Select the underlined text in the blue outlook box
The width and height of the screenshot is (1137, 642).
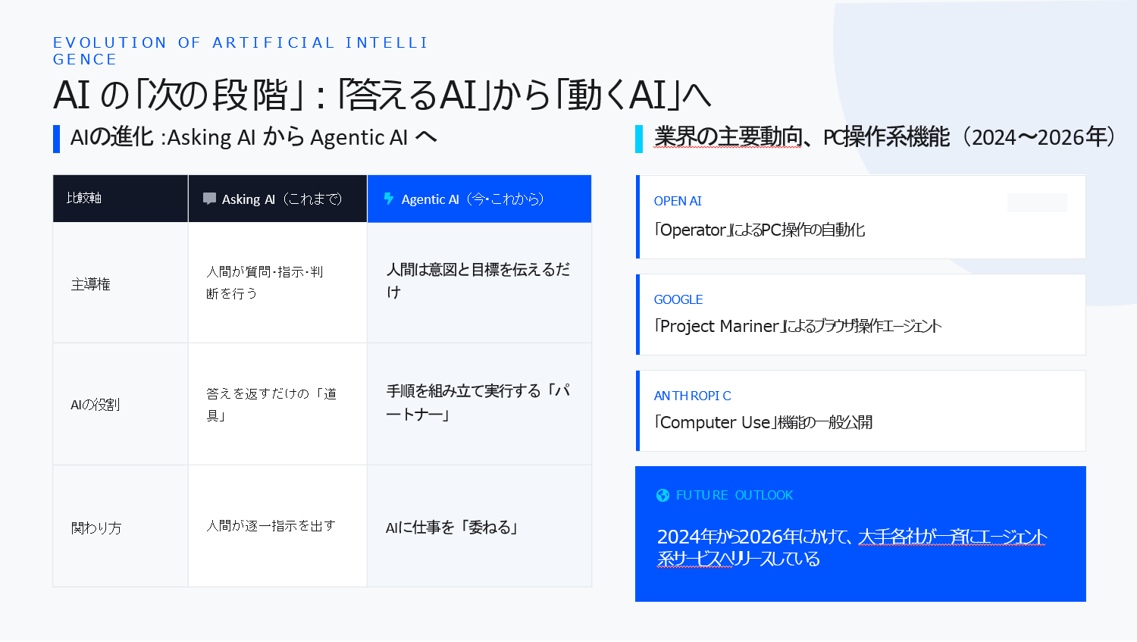coord(952,537)
